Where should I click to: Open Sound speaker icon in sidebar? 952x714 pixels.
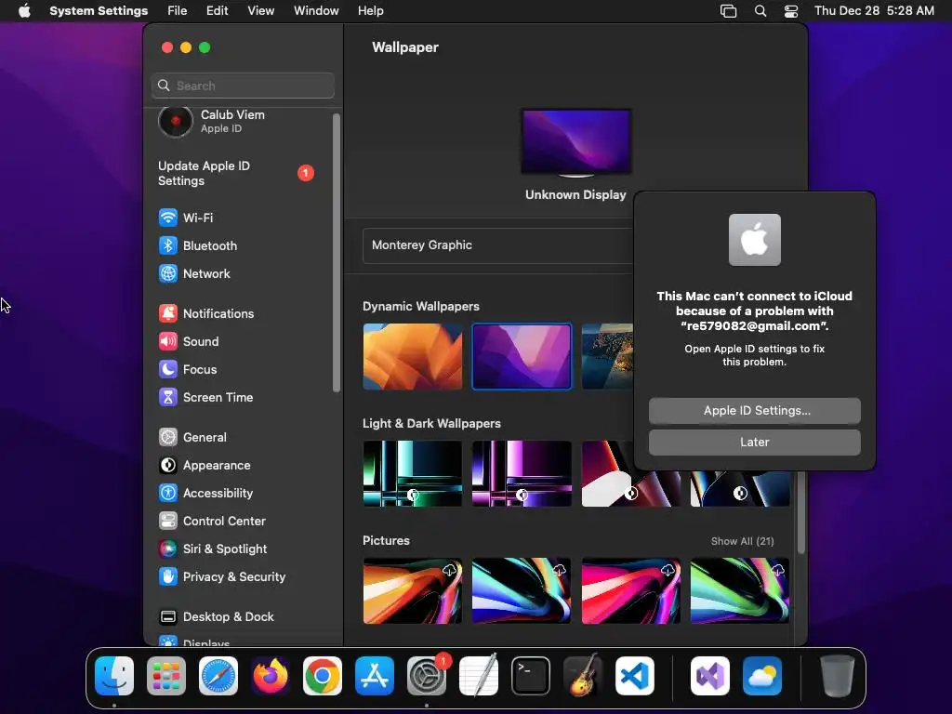[168, 341]
